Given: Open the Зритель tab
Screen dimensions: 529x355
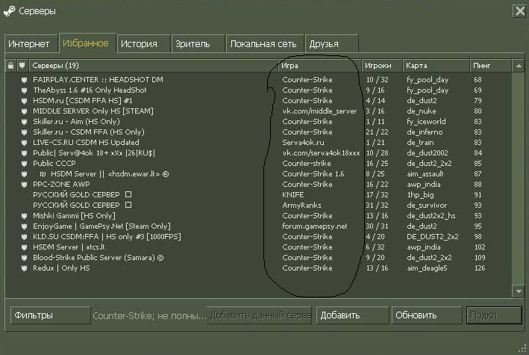Looking at the screenshot, I should (198, 43).
